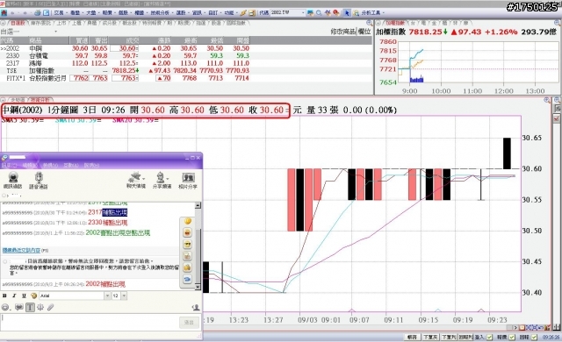The width and height of the screenshot is (562, 342).
Task: Toggle bold formatting in chat editor
Action: [4, 296]
